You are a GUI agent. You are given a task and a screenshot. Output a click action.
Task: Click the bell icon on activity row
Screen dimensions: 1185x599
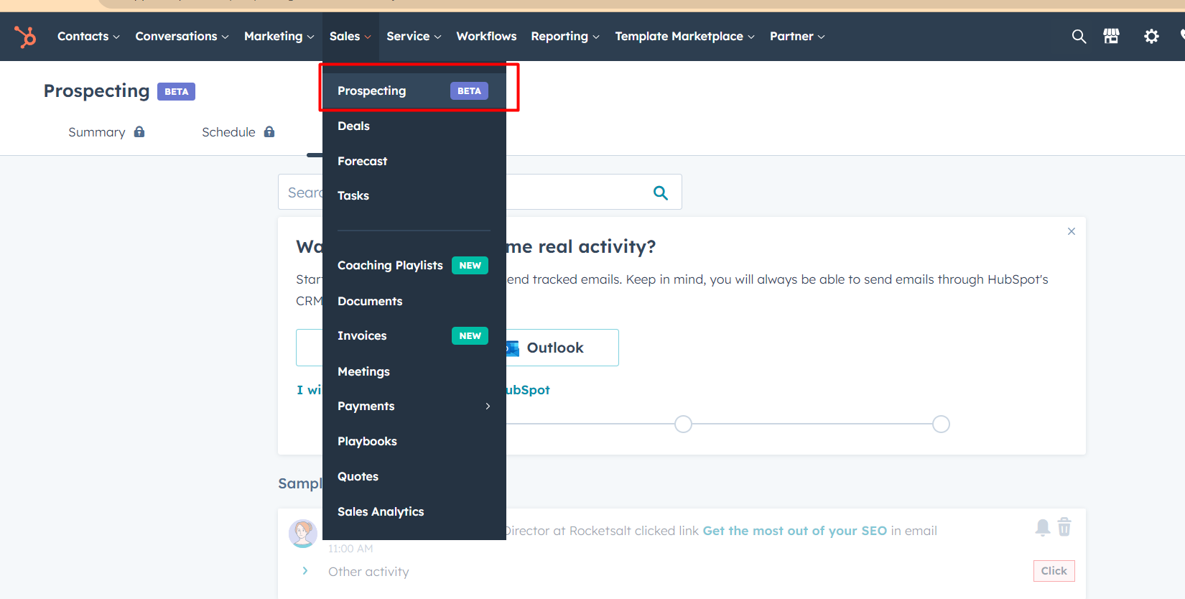coord(1043,528)
